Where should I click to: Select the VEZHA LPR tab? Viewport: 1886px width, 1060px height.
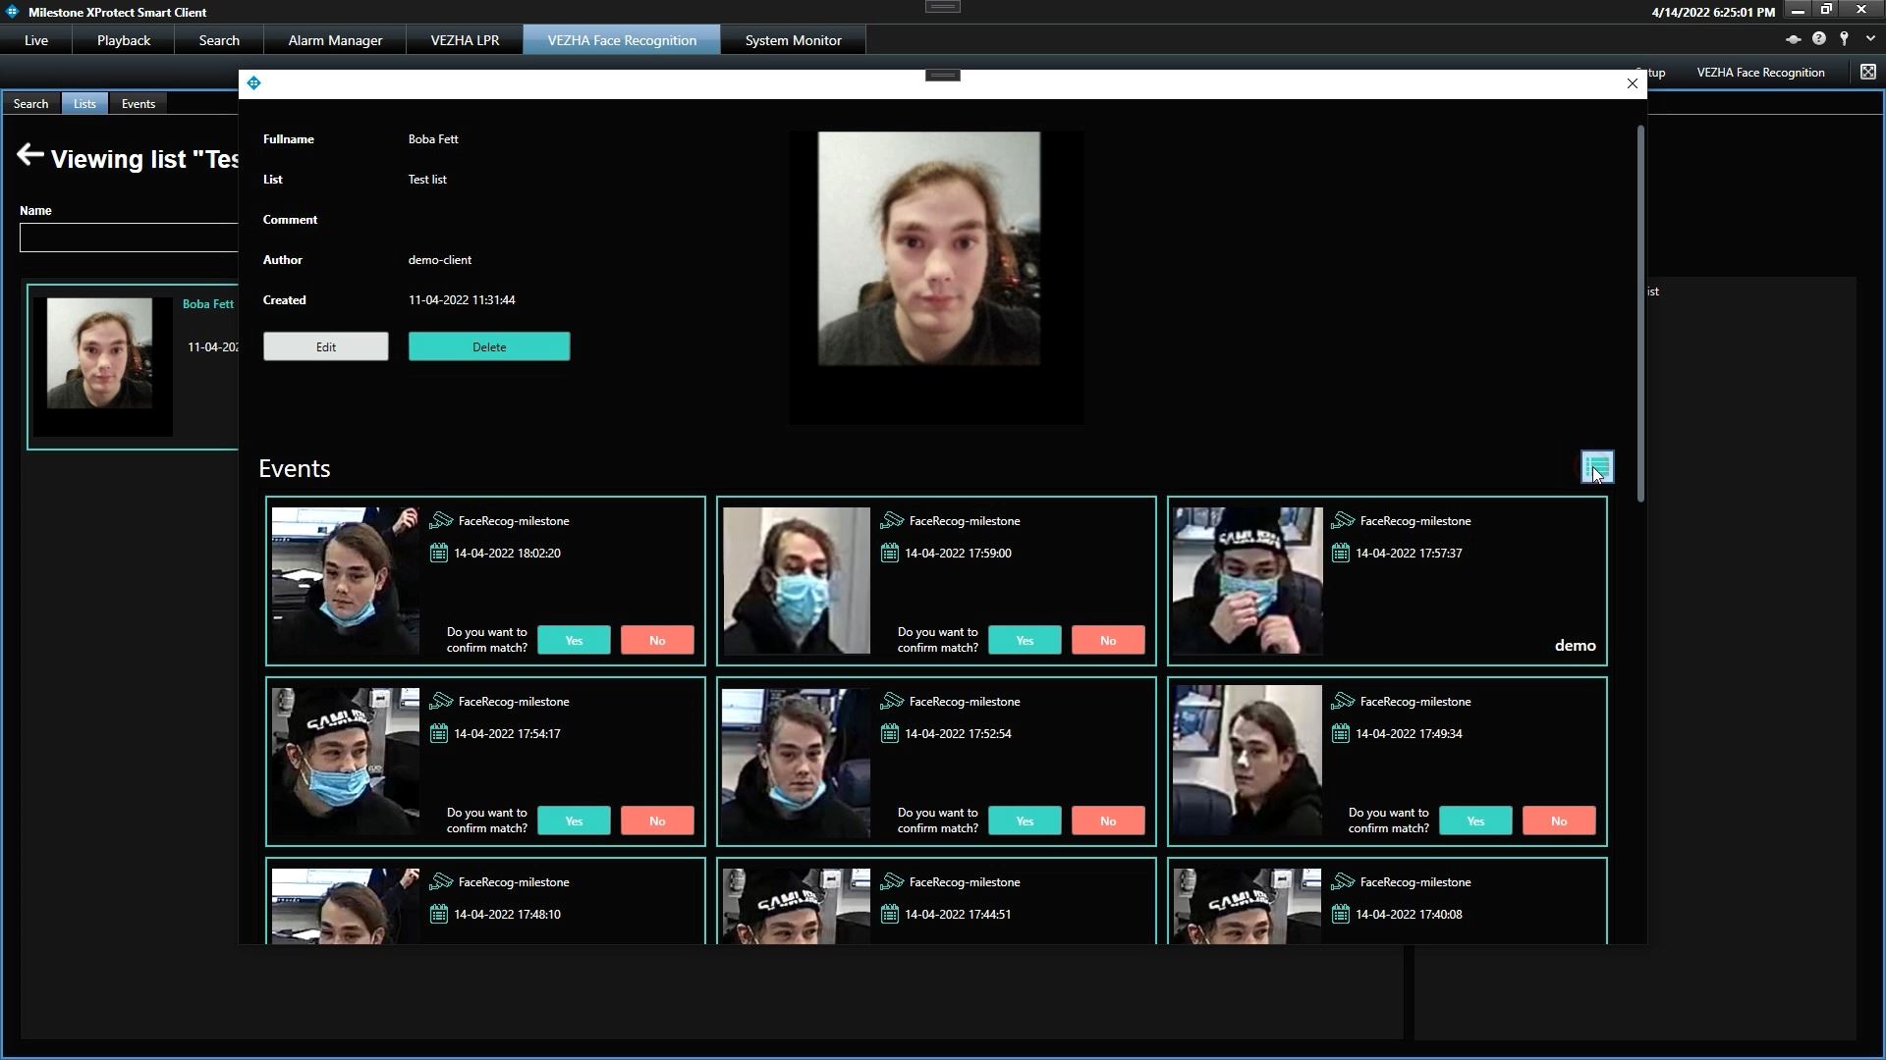(x=465, y=40)
